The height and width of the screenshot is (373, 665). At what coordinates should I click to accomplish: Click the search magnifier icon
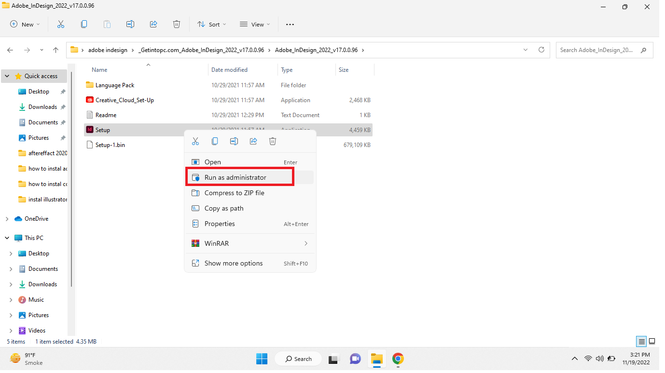point(643,50)
